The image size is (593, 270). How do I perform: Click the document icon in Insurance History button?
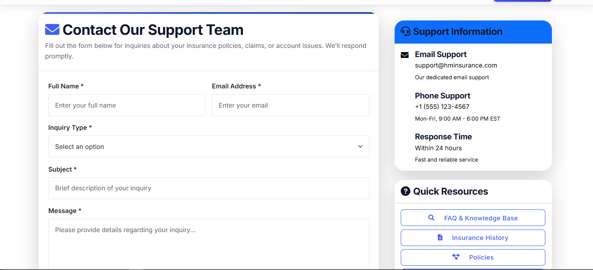(x=440, y=237)
